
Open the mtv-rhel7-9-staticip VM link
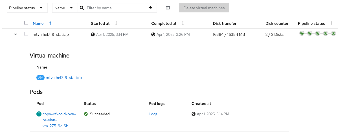[63, 78]
